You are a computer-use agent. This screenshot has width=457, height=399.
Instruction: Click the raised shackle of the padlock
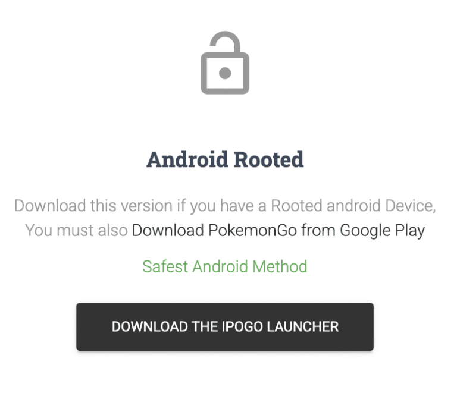225,42
